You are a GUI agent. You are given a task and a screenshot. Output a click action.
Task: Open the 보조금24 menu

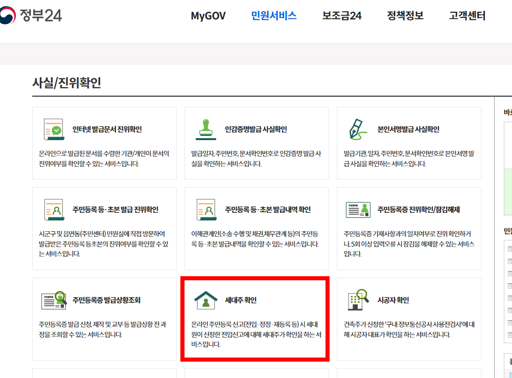(342, 16)
